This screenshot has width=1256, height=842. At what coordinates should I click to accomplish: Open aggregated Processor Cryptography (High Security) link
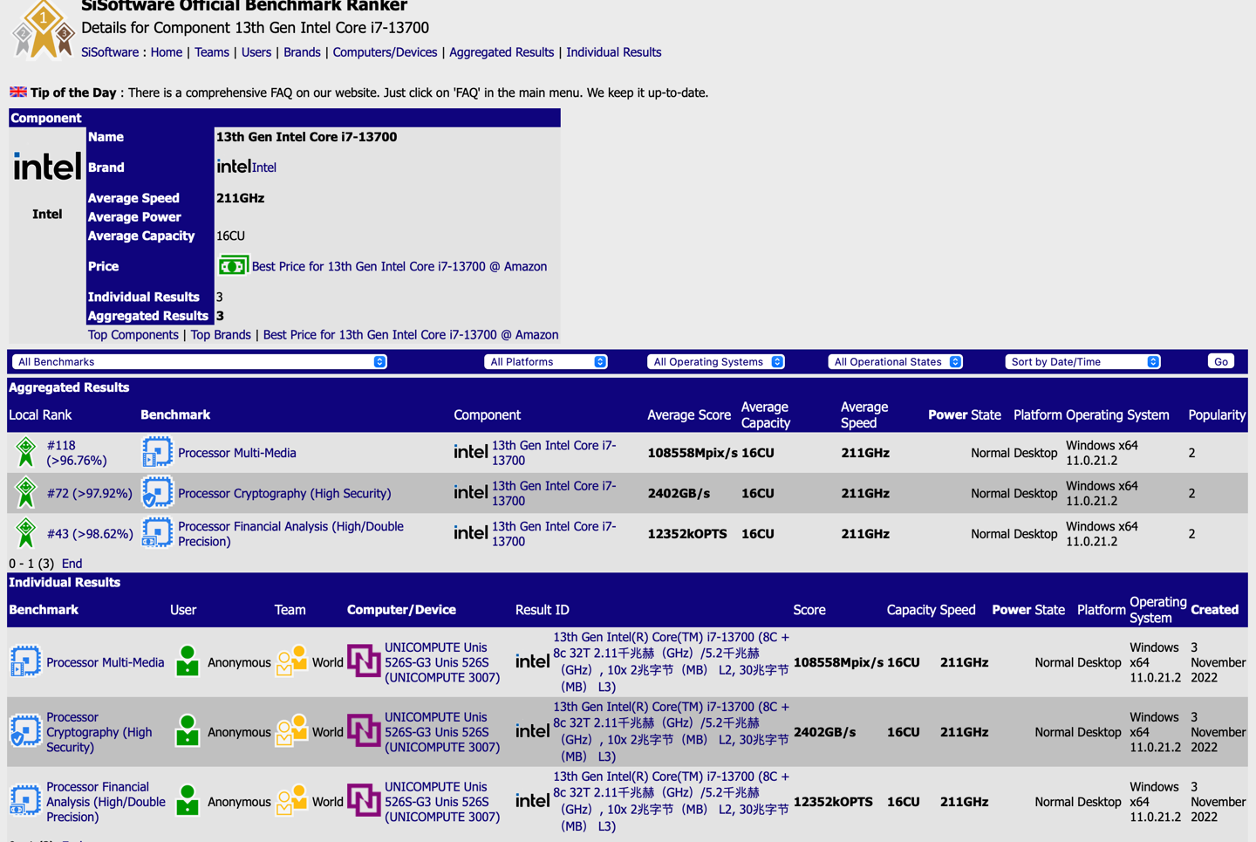pos(284,493)
